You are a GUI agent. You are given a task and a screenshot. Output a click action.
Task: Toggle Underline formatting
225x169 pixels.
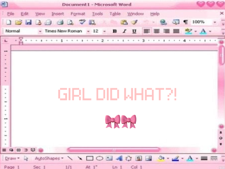[134, 31]
